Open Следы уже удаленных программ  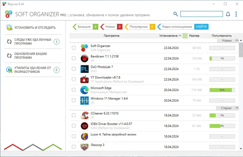click(x=33, y=41)
